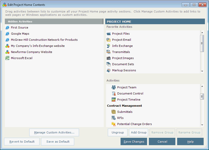Click Favorite Activities scrollbar down arrow
The width and height of the screenshot is (209, 150).
point(202,71)
